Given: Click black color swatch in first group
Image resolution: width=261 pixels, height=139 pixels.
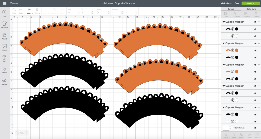Looking at the screenshot, I should [x=237, y=29].
